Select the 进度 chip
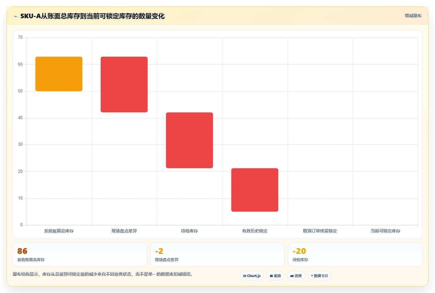 296,276
